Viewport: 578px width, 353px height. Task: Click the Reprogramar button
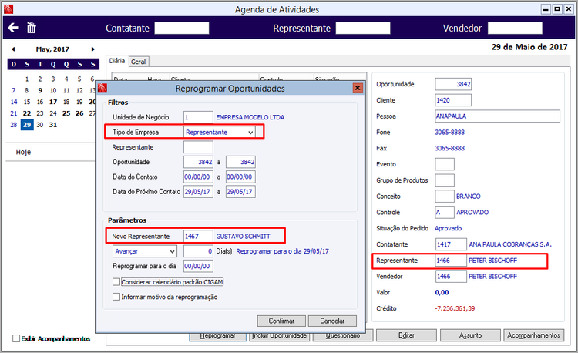[x=217, y=336]
